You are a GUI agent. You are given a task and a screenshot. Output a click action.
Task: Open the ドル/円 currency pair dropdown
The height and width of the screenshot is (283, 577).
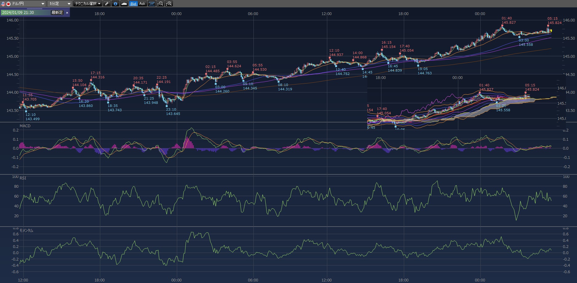43,4
